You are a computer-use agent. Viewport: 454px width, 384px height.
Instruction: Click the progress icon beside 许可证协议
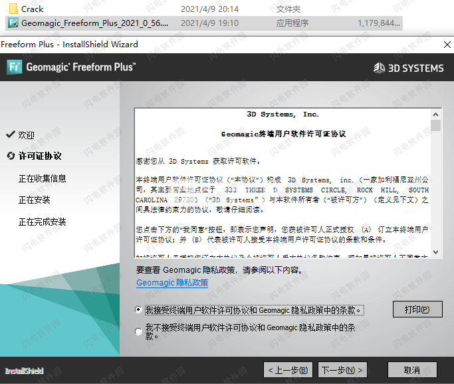point(11,156)
